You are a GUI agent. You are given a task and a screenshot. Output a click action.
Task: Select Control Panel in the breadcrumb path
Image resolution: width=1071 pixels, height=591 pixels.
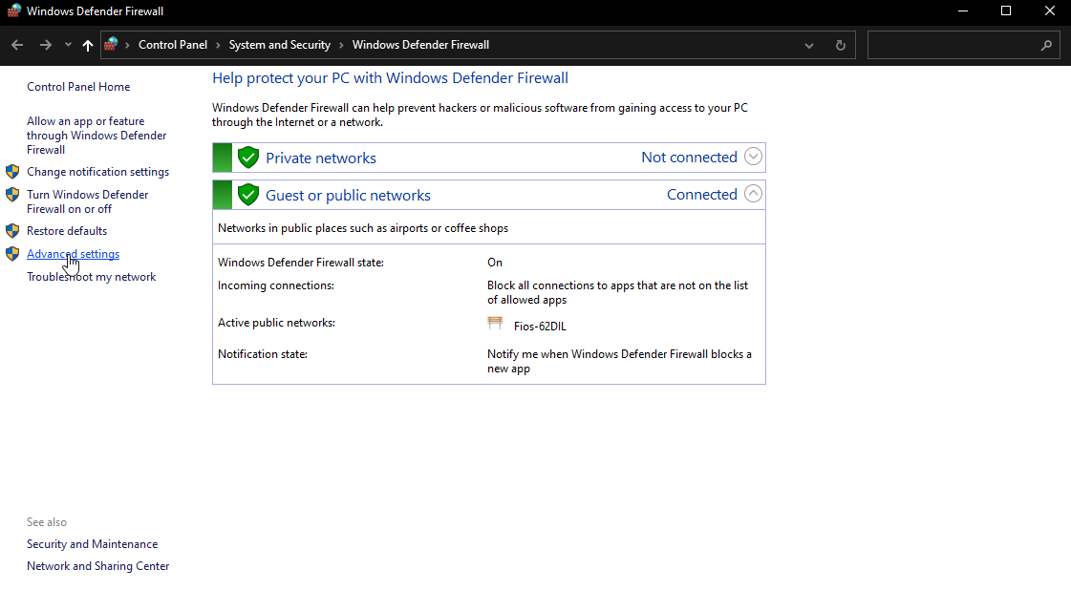coord(172,45)
